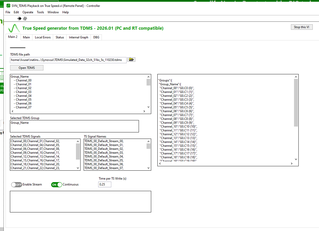Turn off the Continuous switch

(x=57, y=185)
